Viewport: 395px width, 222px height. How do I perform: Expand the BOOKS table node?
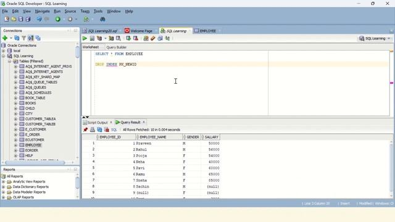click(15, 103)
